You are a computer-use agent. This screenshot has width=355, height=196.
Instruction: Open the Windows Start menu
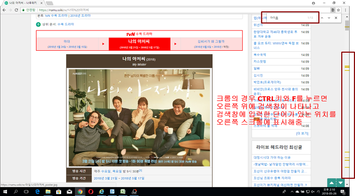(x=5, y=192)
